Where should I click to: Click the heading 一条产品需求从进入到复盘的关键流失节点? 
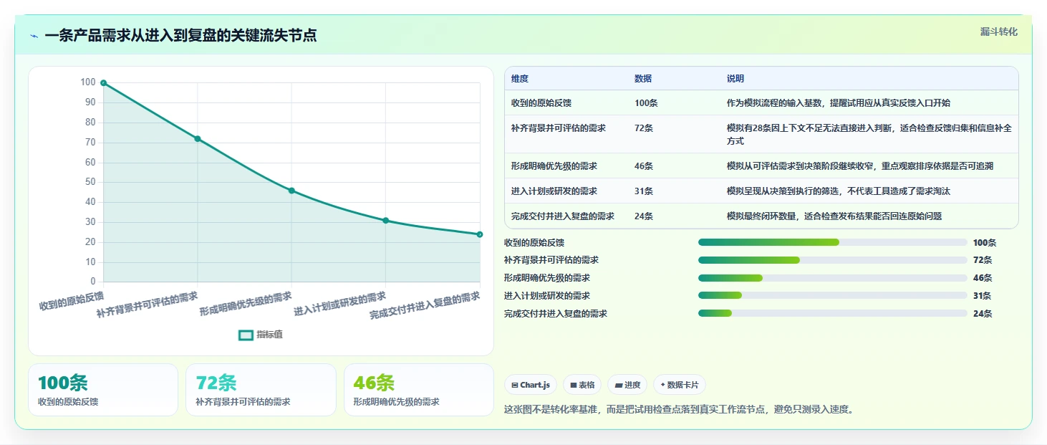(180, 36)
